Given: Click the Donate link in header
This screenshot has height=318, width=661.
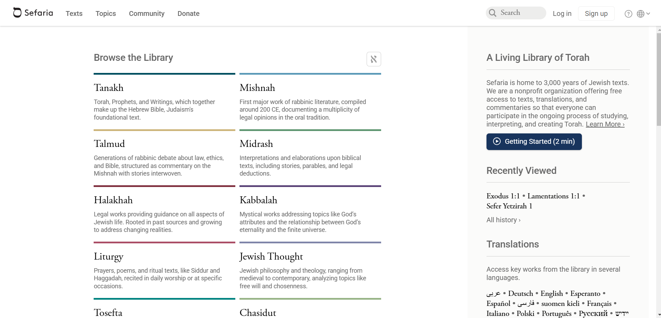Looking at the screenshot, I should click(x=188, y=13).
